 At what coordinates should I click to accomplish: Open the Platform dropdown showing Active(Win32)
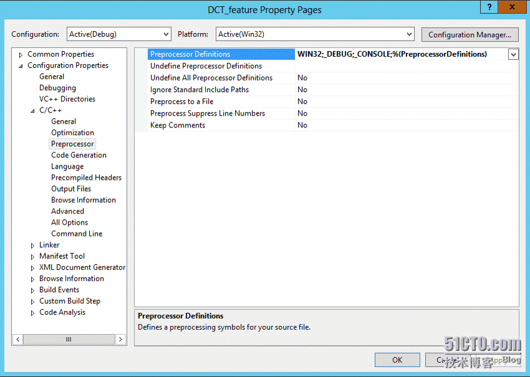[315, 34]
